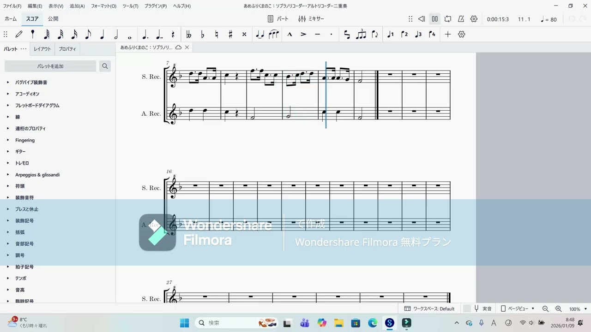Flip direction of selected element
The width and height of the screenshot is (591, 332).
click(x=375, y=34)
